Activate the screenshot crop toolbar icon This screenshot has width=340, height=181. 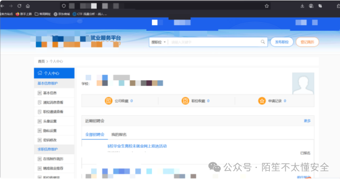click(x=320, y=6)
